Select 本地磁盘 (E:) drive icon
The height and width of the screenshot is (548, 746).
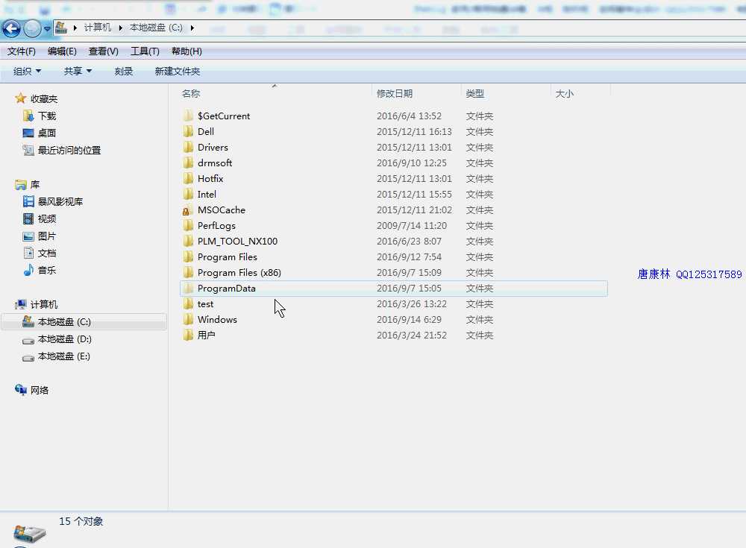click(28, 357)
